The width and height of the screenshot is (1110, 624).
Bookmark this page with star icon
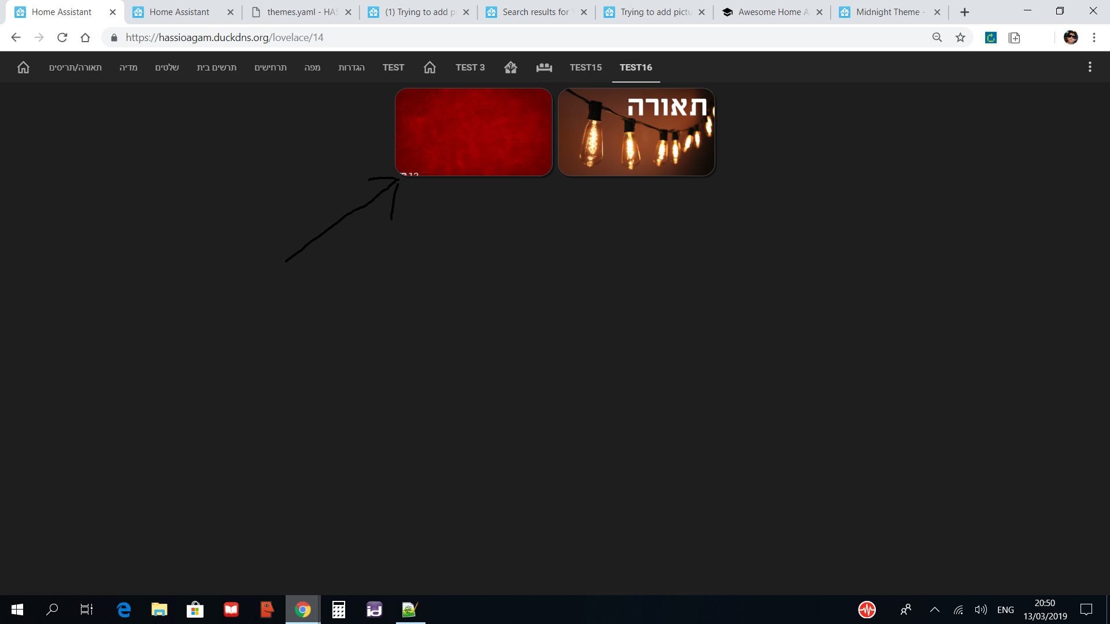tap(960, 38)
